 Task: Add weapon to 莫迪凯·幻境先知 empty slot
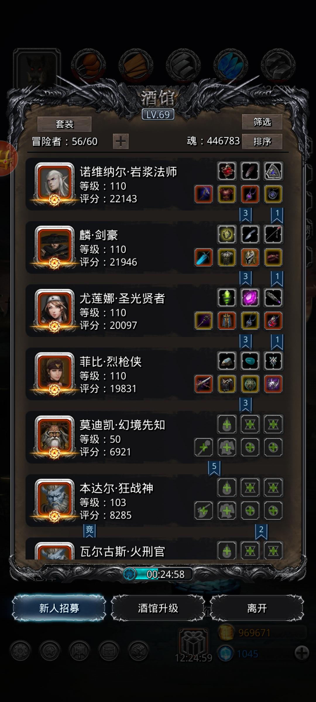[x=204, y=447]
